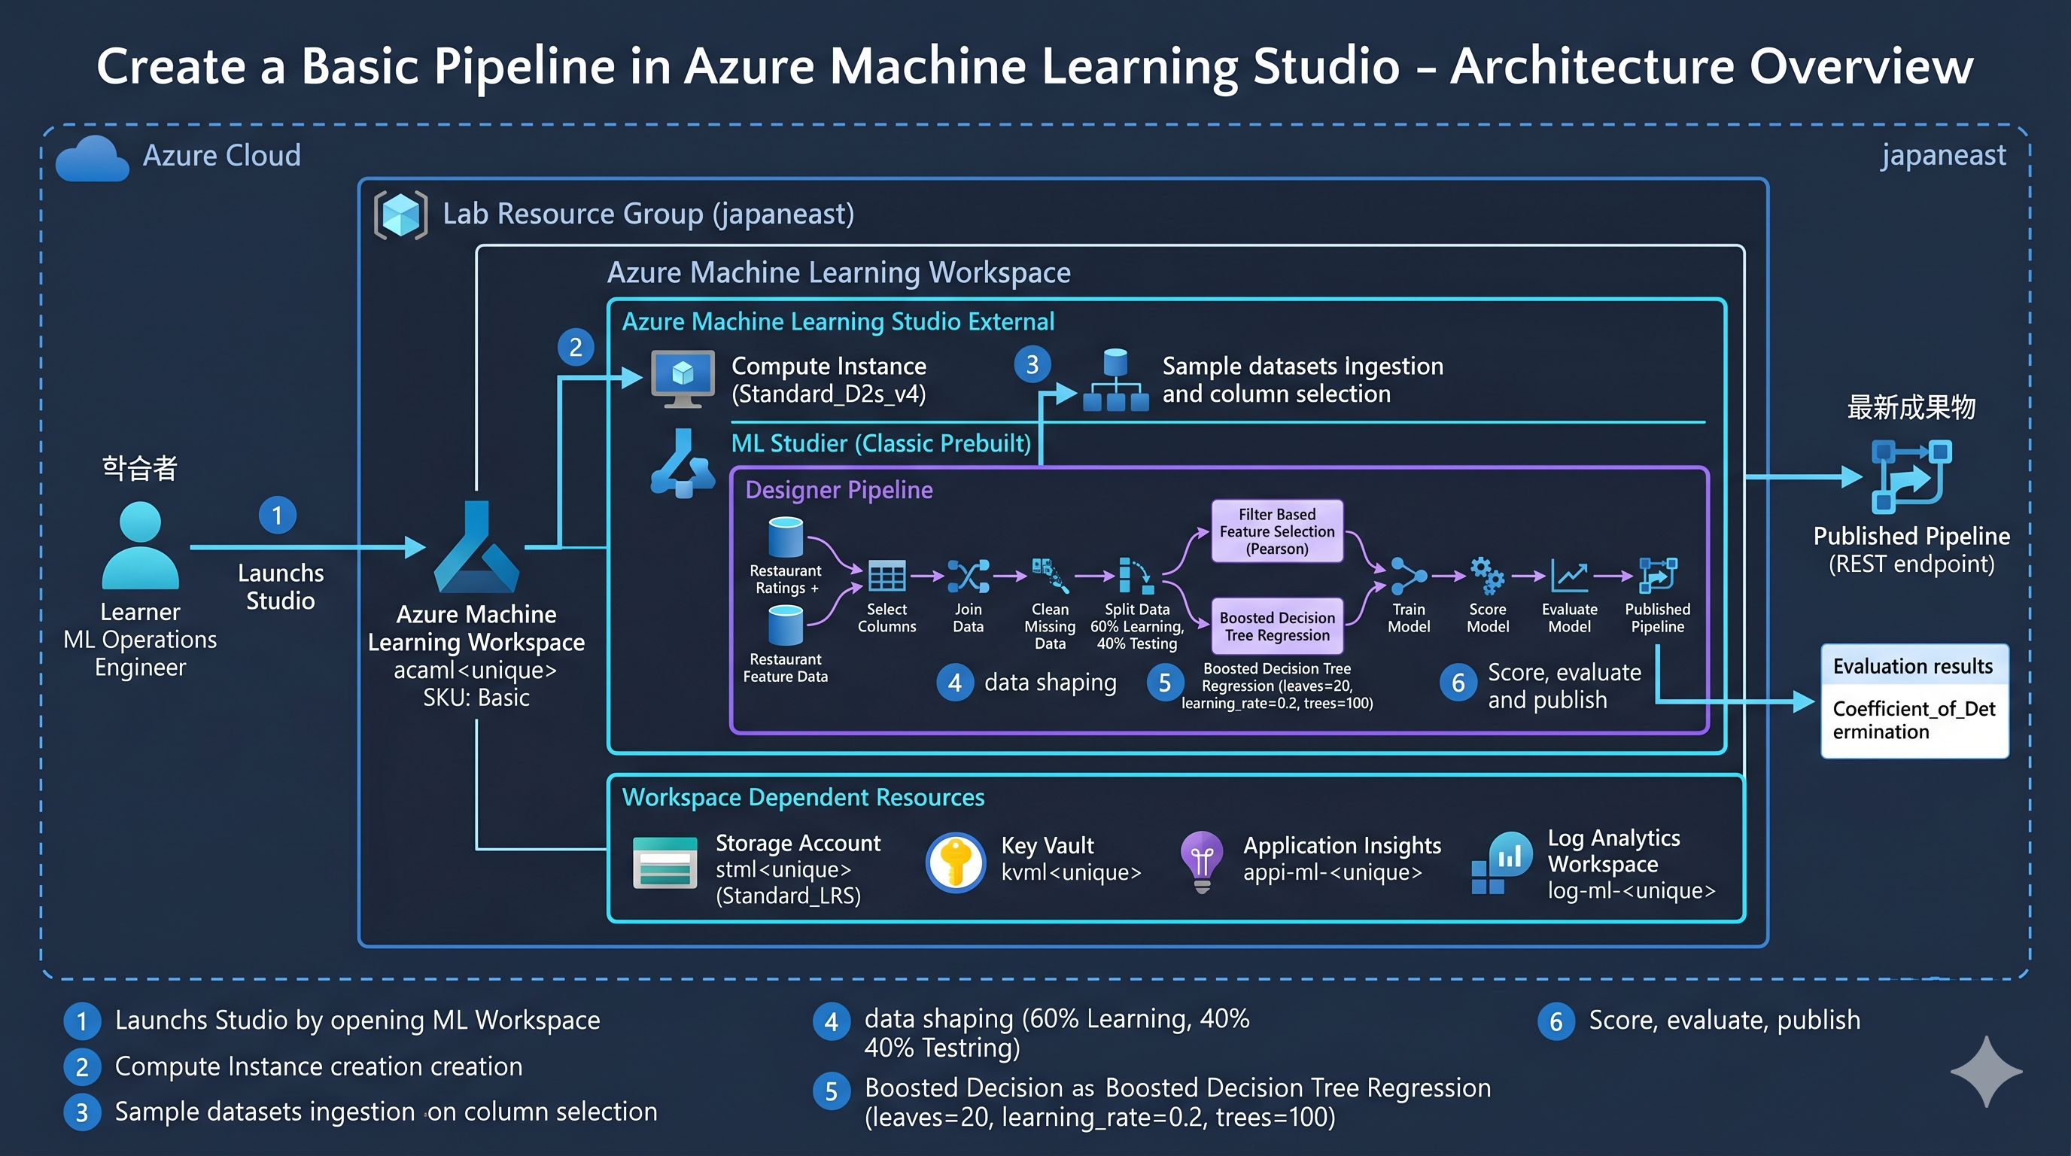Click the Azure Machine Learning Studio External heading
Screen dimensions: 2071x1156
click(x=838, y=321)
